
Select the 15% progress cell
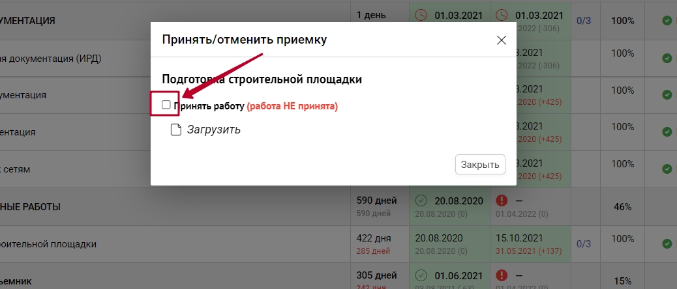pyautogui.click(x=622, y=281)
